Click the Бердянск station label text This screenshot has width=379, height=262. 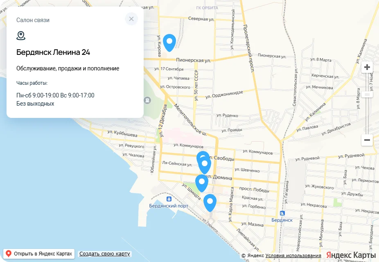coord(282,220)
